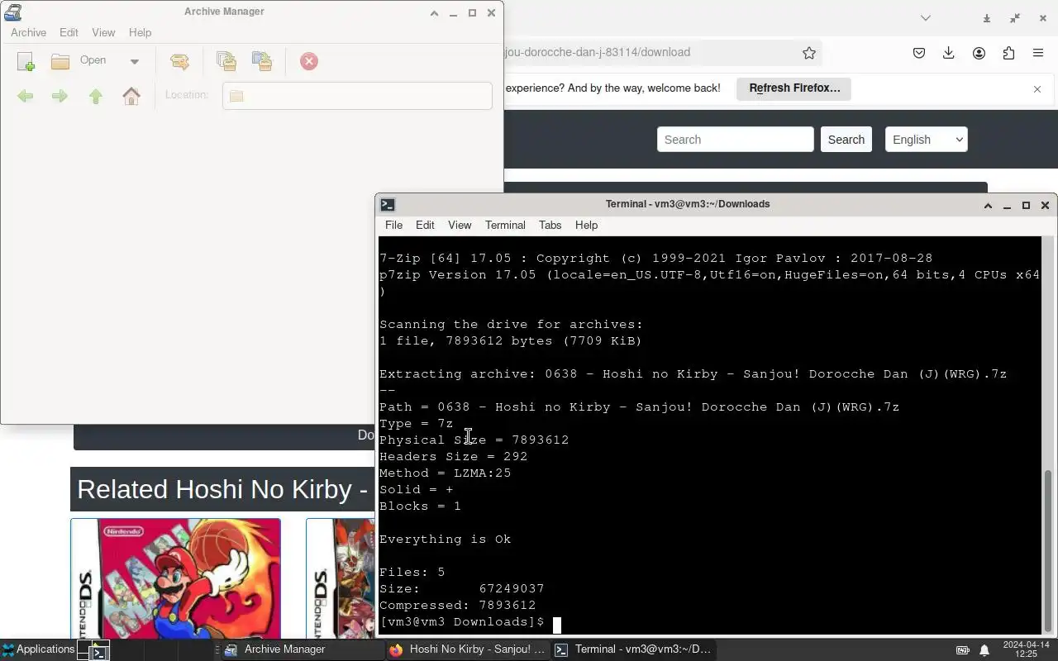Image resolution: width=1058 pixels, height=661 pixels.
Task: Click the Refresh Firefox… button
Action: click(x=794, y=88)
